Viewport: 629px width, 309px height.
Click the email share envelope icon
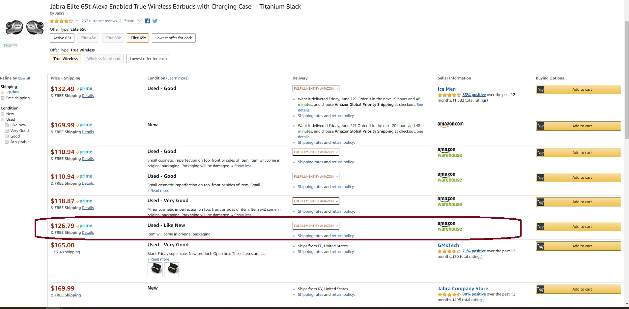[x=139, y=21]
